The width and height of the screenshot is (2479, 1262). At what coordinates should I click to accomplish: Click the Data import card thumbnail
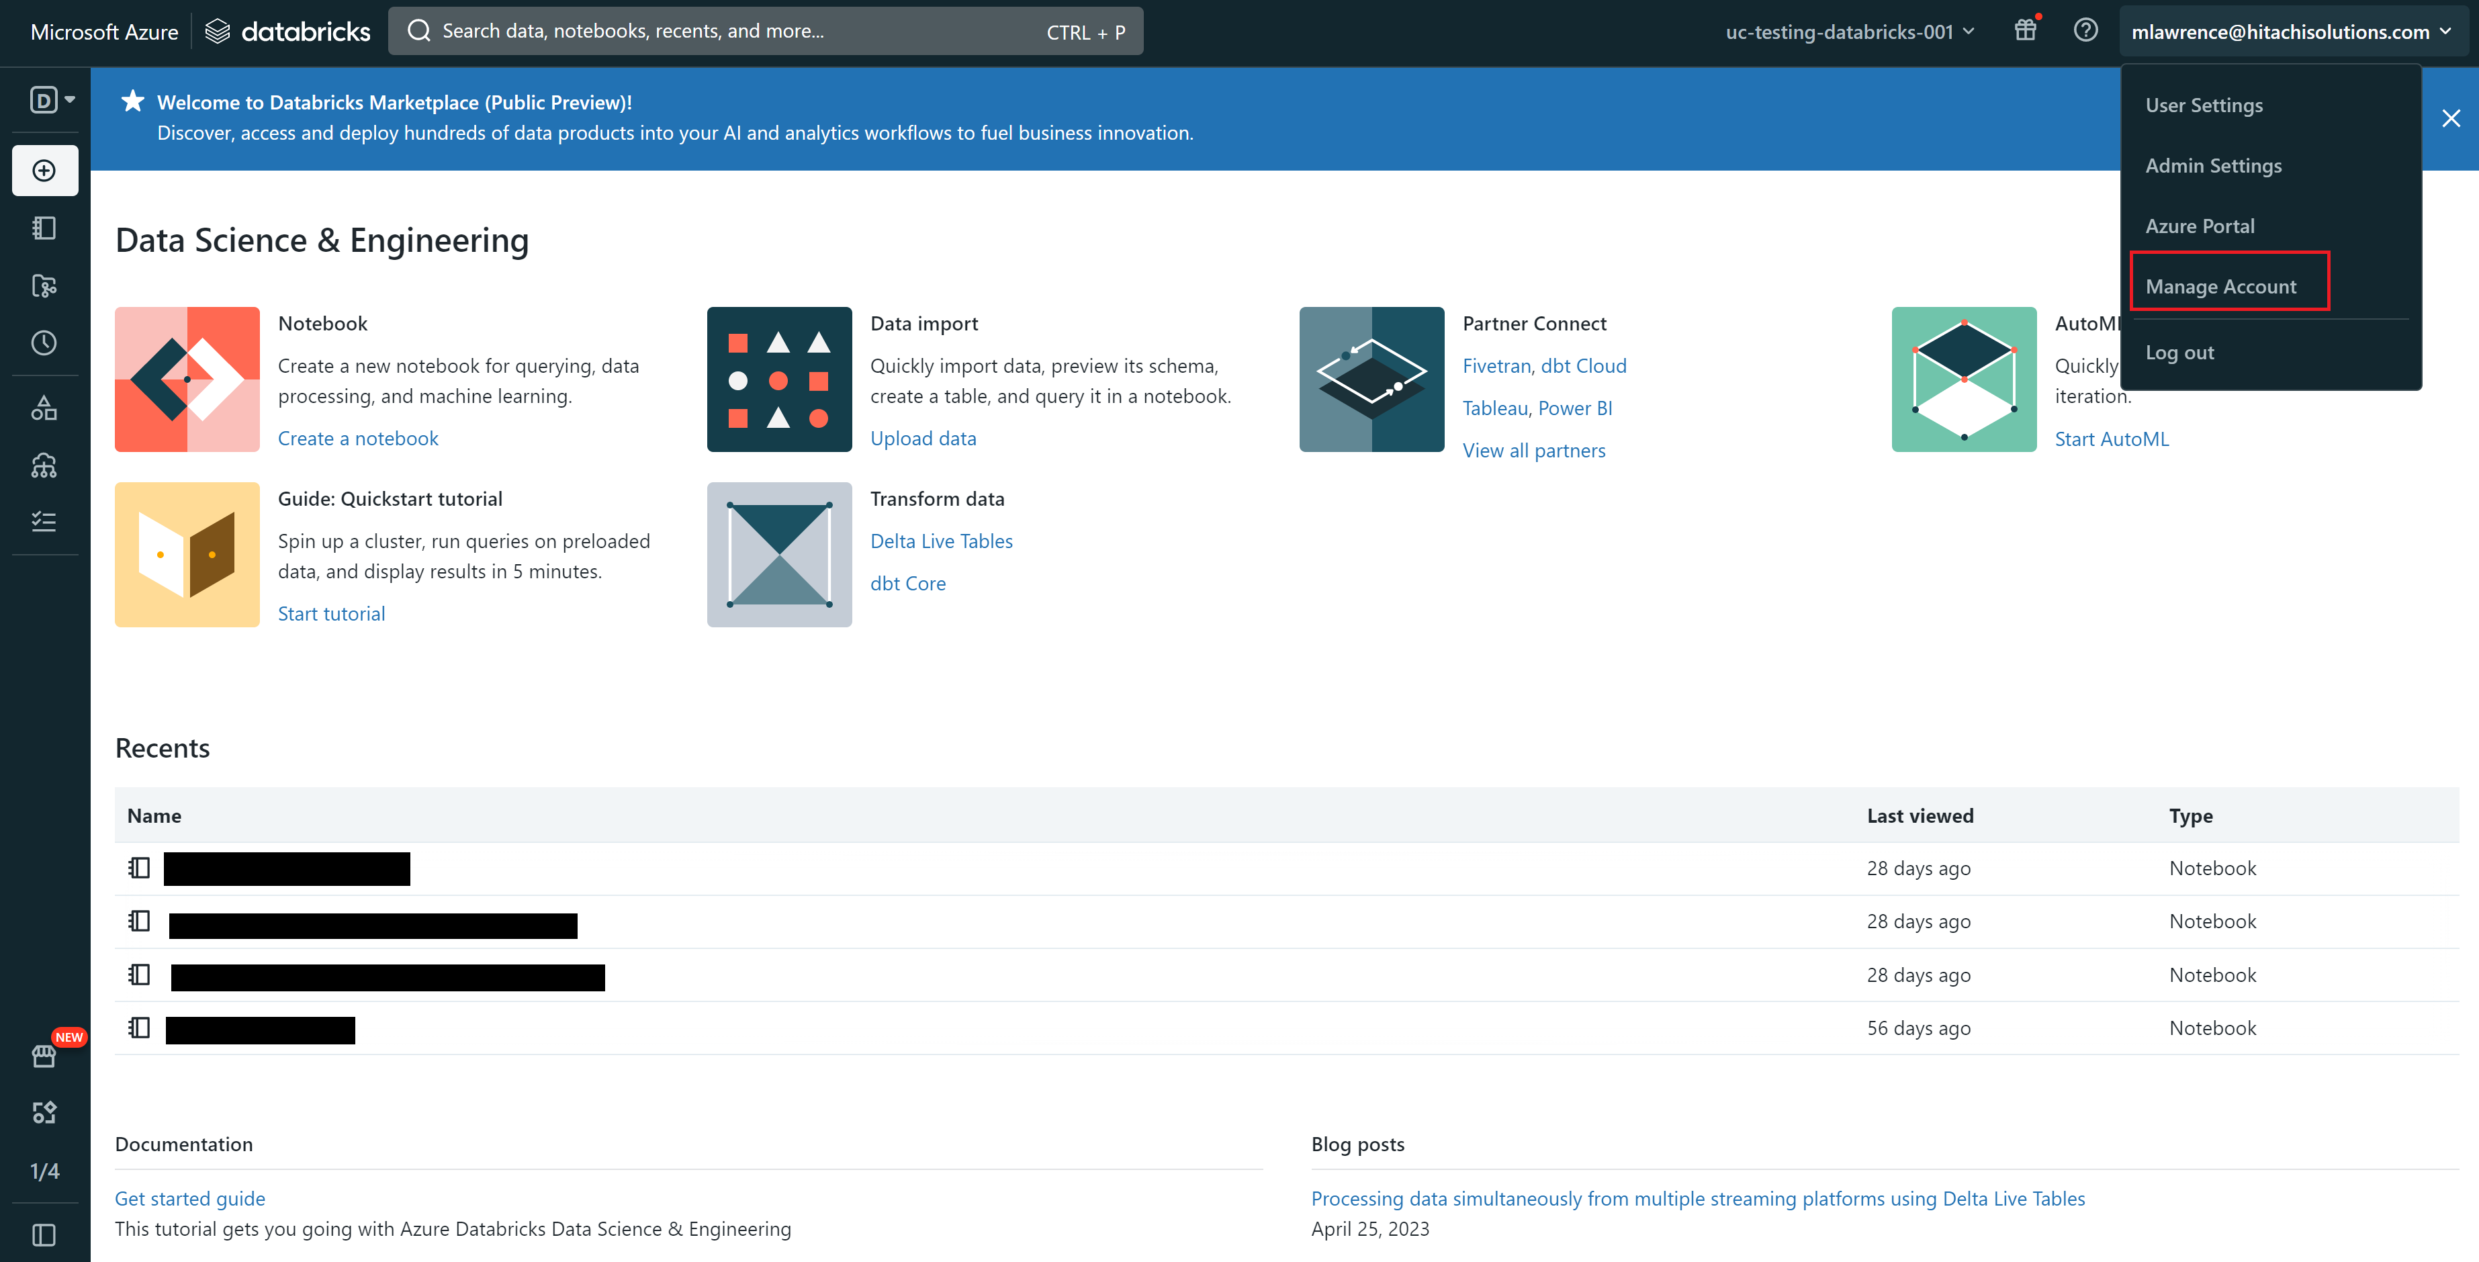coord(780,379)
